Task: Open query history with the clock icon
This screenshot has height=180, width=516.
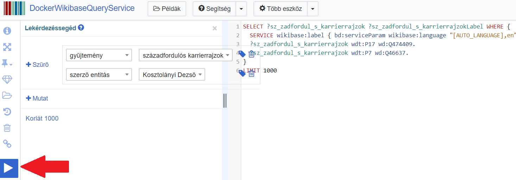Action: pos(7,112)
